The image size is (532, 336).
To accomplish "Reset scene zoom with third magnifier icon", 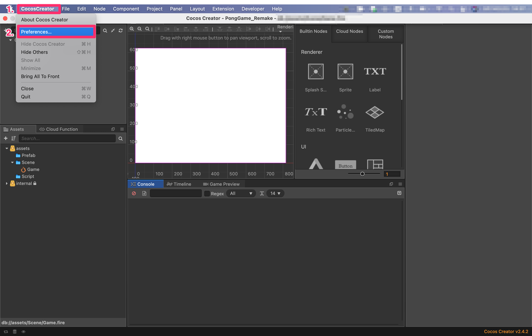I will tap(148, 29).
